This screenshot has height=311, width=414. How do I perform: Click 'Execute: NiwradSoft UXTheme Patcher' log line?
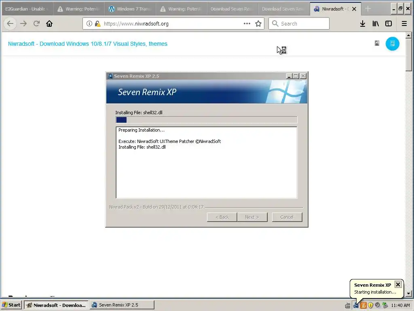169,141
